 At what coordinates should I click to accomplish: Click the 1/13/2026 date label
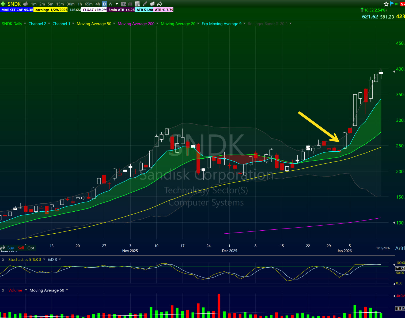click(383, 248)
